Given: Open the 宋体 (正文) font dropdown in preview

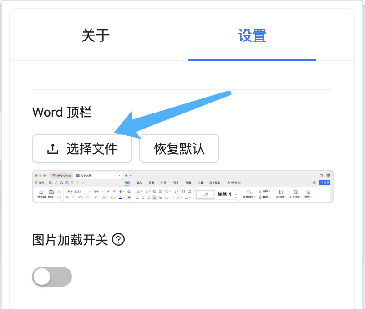Looking at the screenshot, I should click(78, 191).
